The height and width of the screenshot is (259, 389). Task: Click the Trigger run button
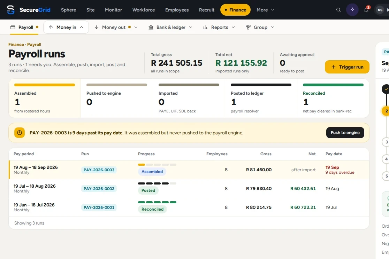pyautogui.click(x=347, y=67)
